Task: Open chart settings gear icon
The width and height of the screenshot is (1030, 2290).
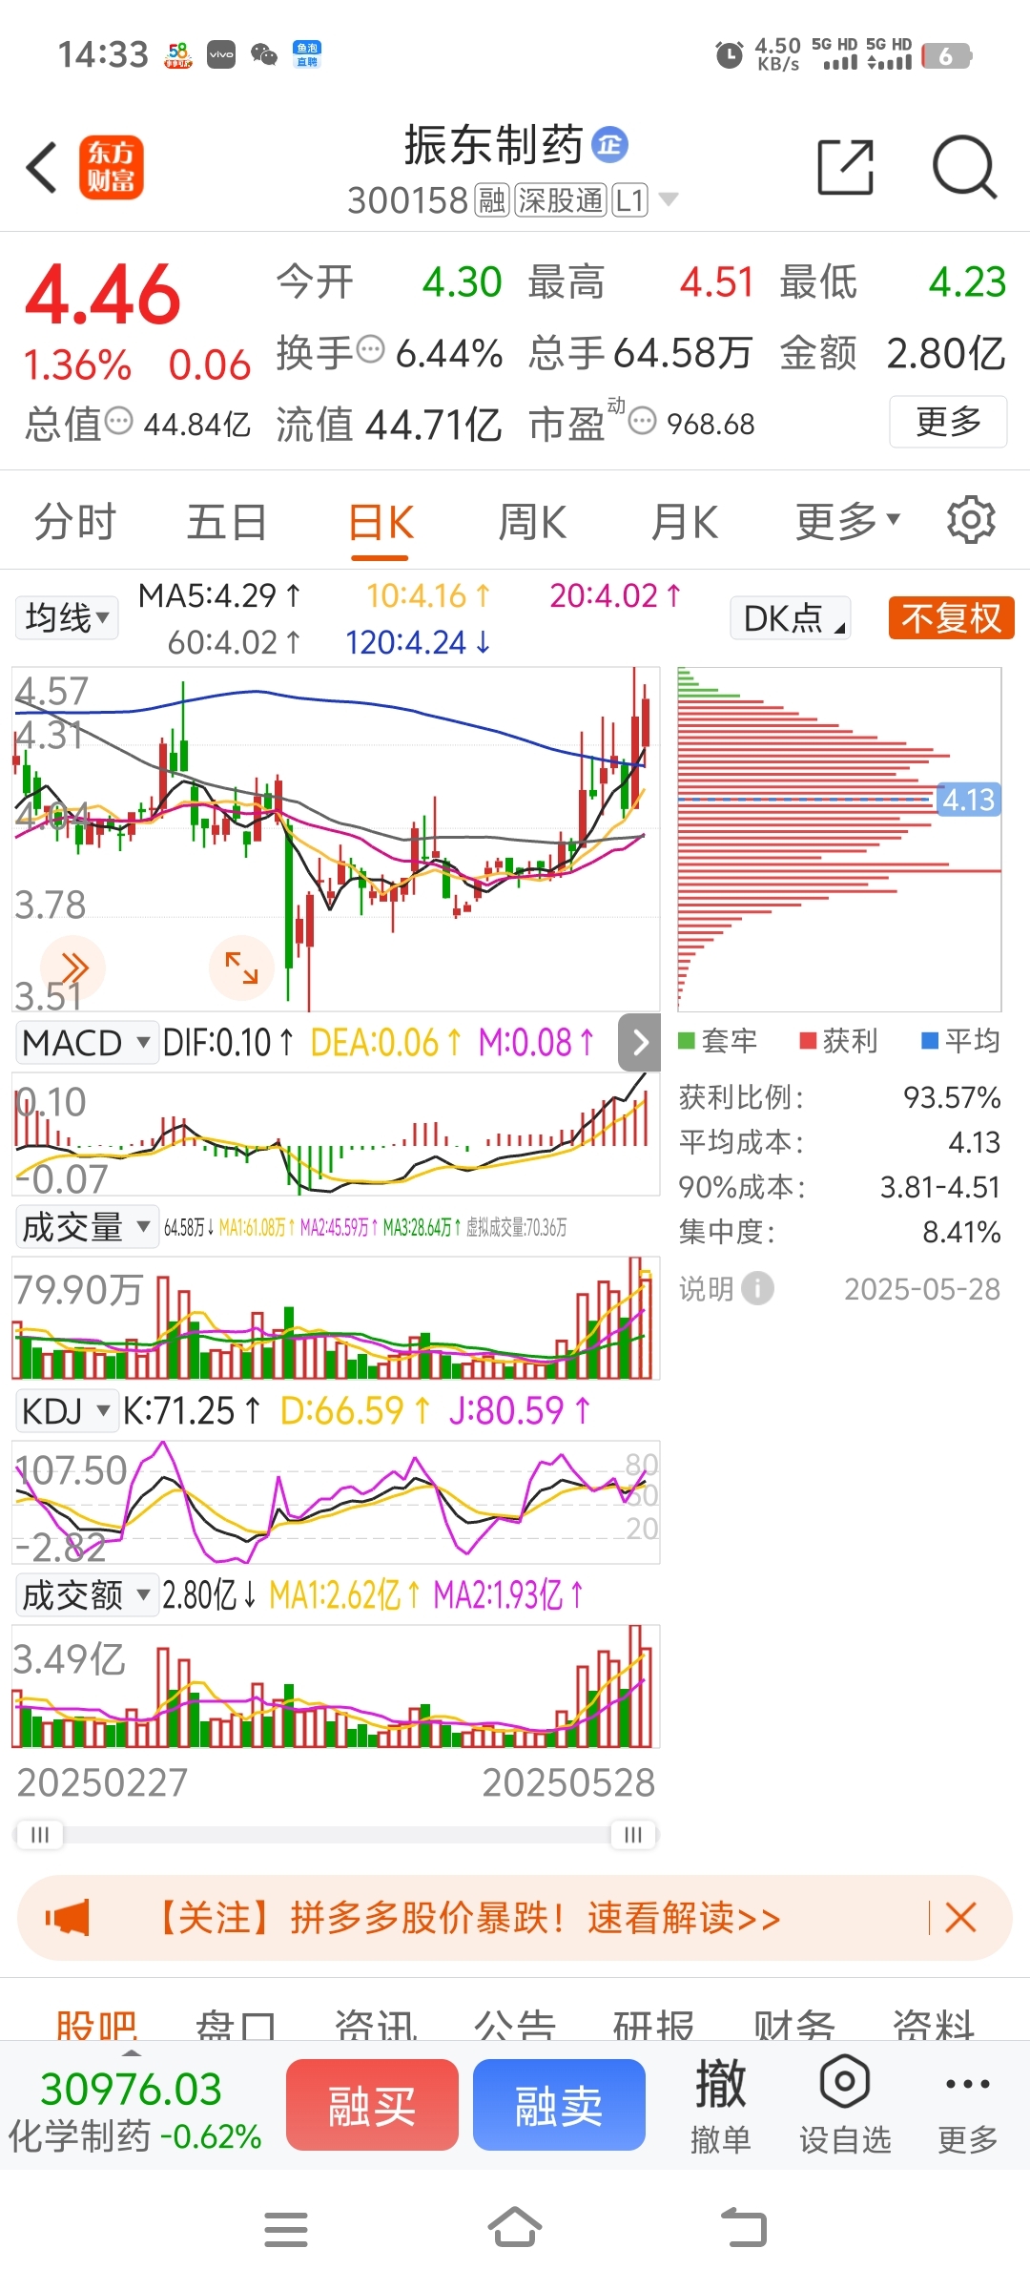Action: pos(971,520)
